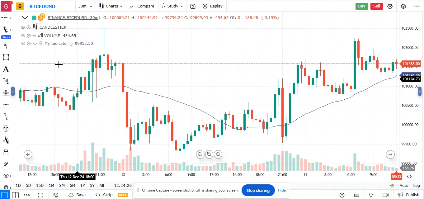This screenshot has height=199, width=424.
Task: Open the Study menu
Action: [x=172, y=6]
